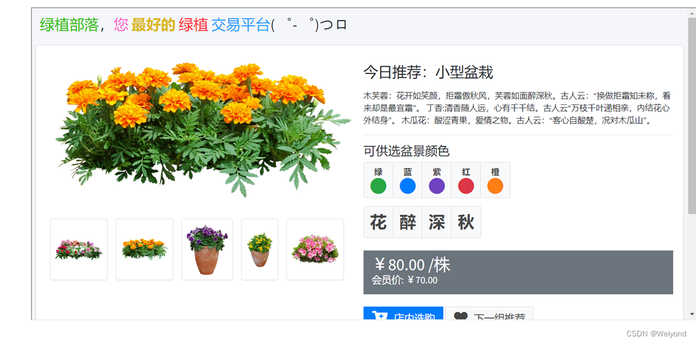View the purple flowers in pot thumbnail

(207, 249)
